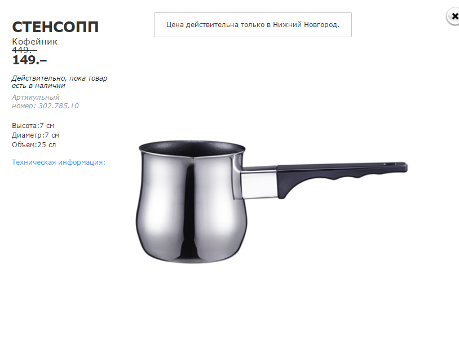Close the product popup with X icon
Image resolution: width=459 pixels, height=348 pixels.
(x=453, y=16)
